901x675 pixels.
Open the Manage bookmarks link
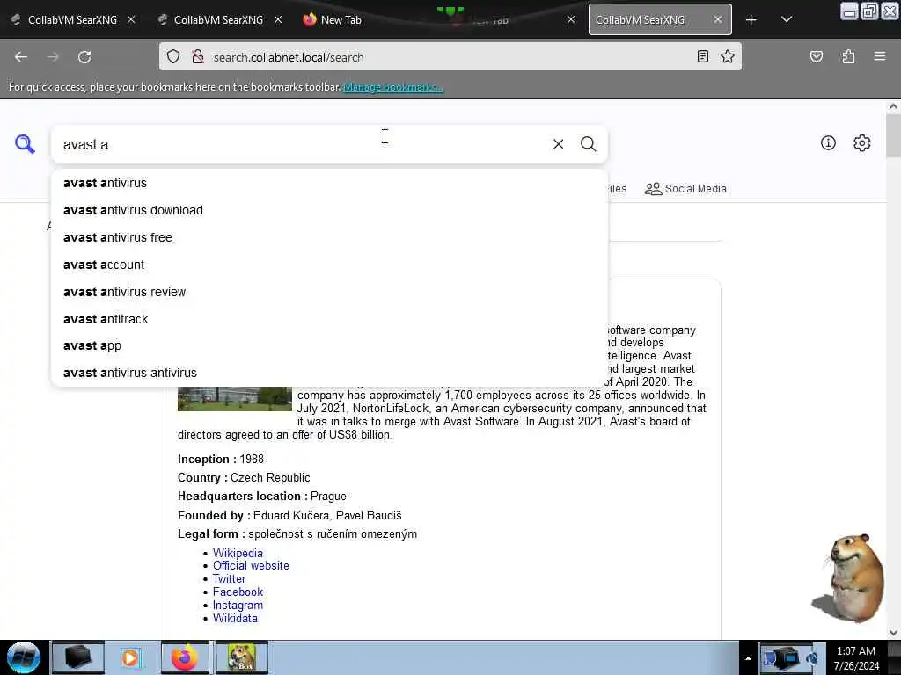pyautogui.click(x=393, y=87)
